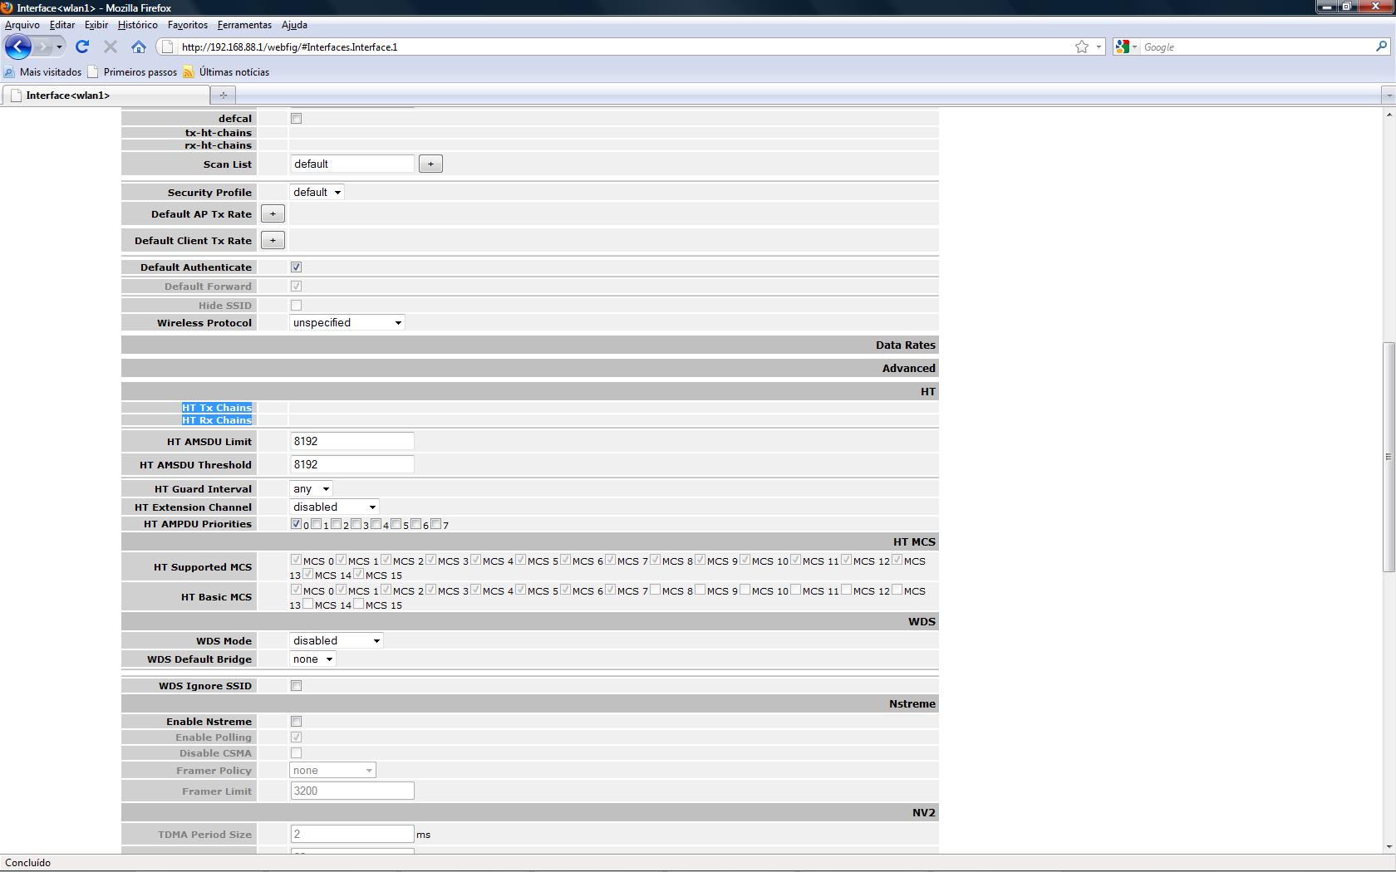Click the scrollbar down arrow
Viewport: 1396px width, 872px height.
coord(1389,847)
